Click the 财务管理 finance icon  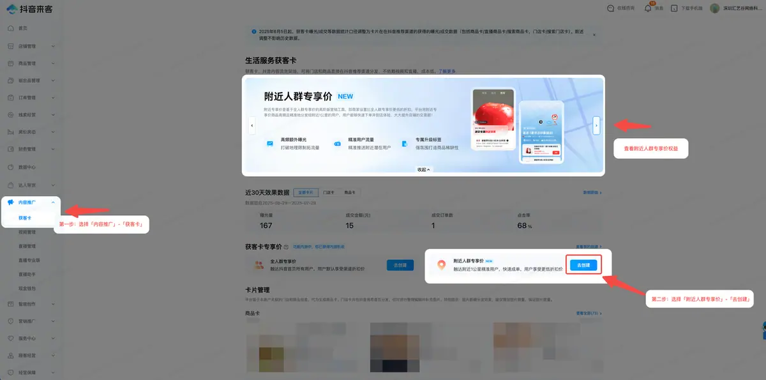(11, 149)
